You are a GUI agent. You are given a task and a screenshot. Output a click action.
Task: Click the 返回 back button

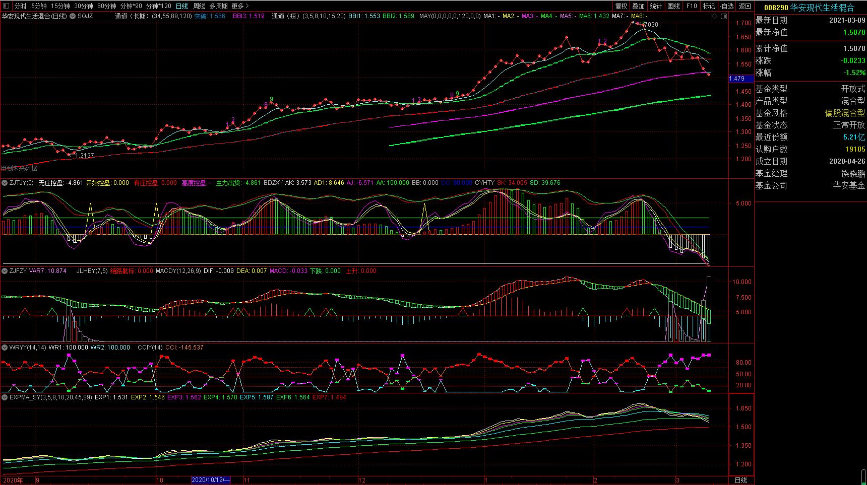pyautogui.click(x=745, y=6)
